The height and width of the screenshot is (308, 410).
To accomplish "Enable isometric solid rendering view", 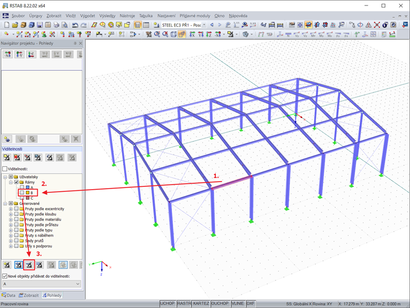I will 182,34.
